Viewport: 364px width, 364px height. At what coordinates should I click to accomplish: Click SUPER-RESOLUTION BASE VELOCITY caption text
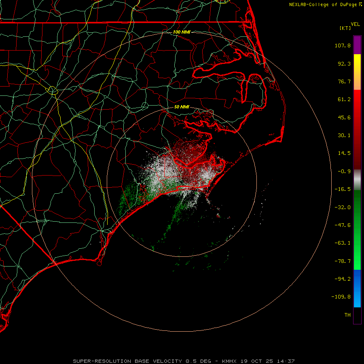pyautogui.click(x=127, y=361)
